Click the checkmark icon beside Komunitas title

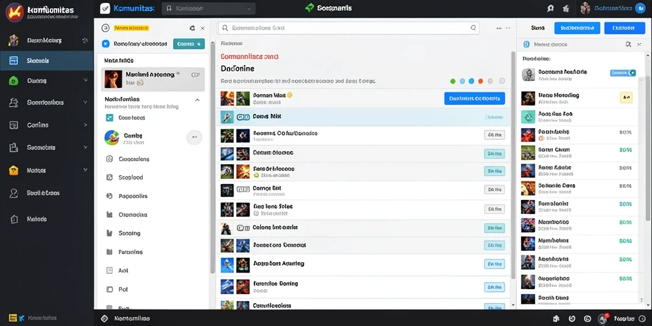pyautogui.click(x=105, y=8)
